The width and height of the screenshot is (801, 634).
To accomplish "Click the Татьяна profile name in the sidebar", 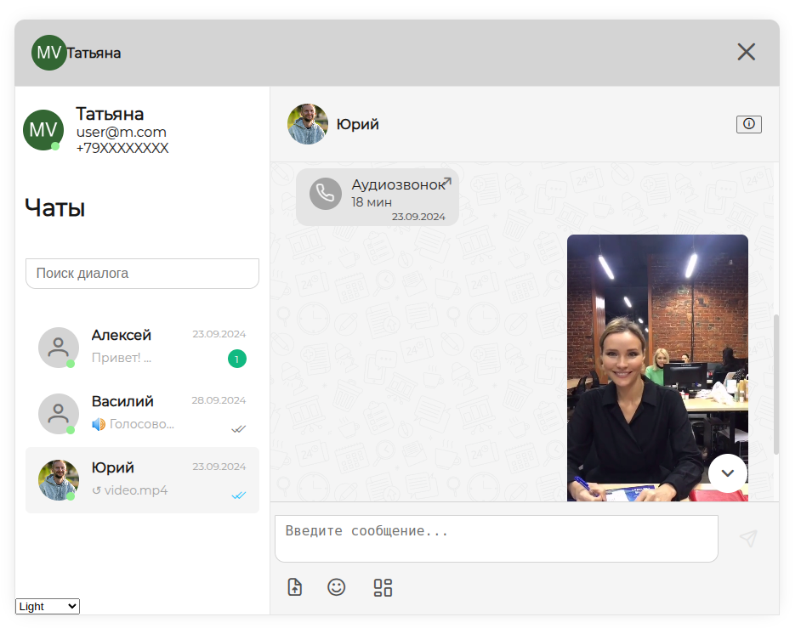I will [x=110, y=114].
